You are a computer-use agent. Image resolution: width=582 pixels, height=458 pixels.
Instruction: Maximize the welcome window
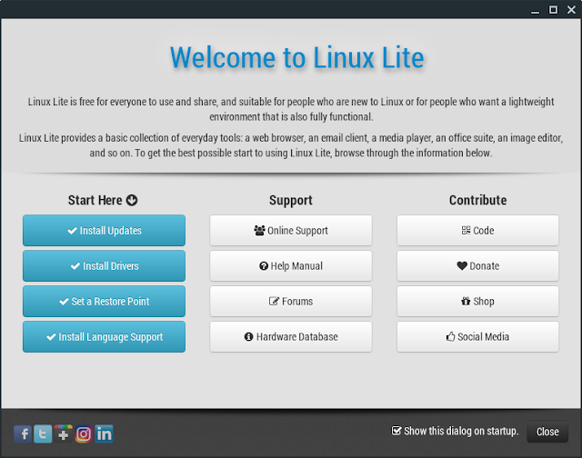pos(553,10)
